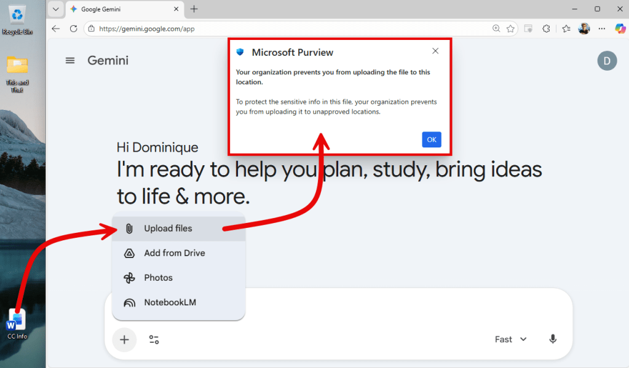
Task: Open the D account avatar in Gemini
Action: click(x=607, y=60)
